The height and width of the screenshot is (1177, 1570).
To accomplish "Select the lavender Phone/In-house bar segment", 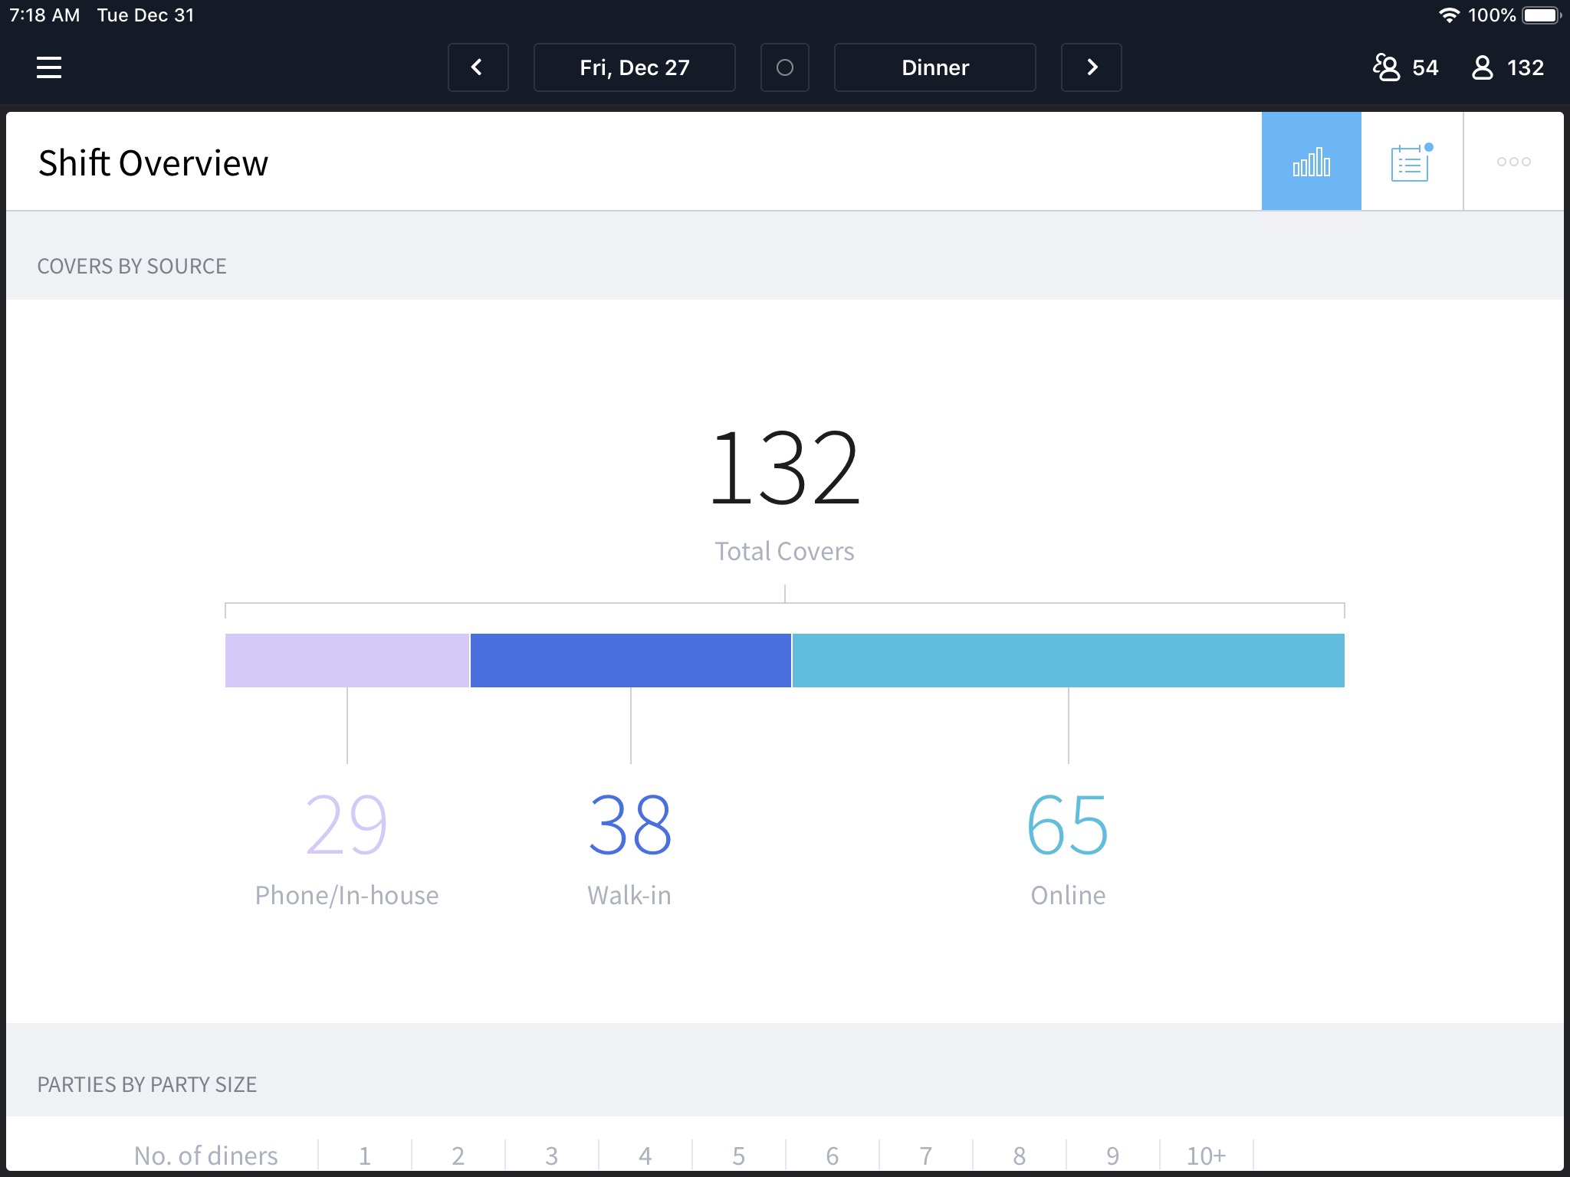I will tap(347, 661).
